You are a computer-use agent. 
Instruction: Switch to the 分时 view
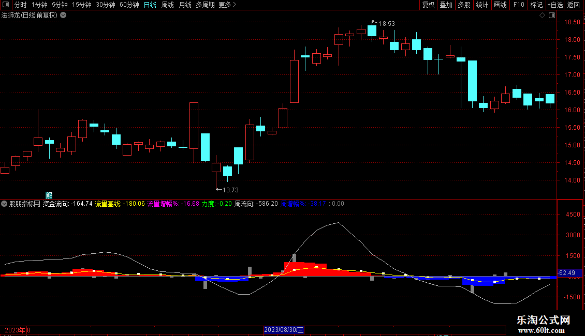[21, 5]
